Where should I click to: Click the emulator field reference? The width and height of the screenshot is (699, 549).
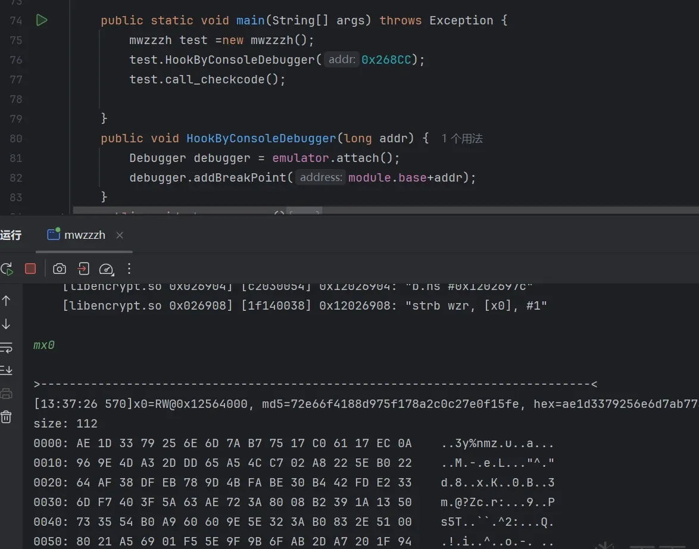click(x=301, y=158)
